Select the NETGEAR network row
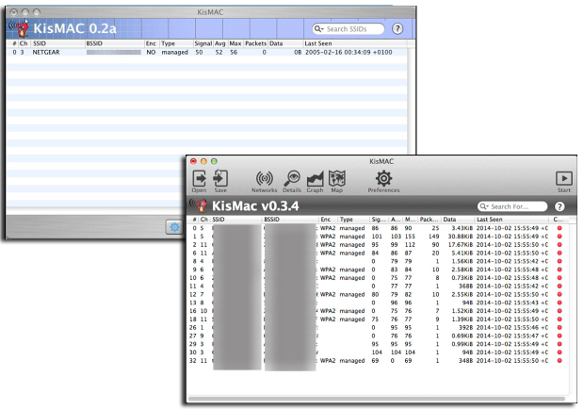Screen dimensions: 584x410 141,53
